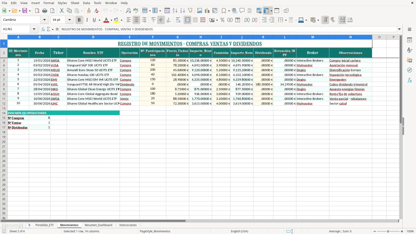Expand the formula bar arrow
The width and height of the screenshot is (416, 234).
400,29
